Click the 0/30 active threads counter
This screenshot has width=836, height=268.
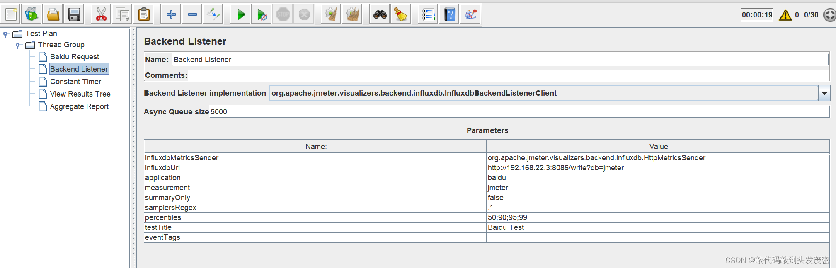click(x=811, y=15)
